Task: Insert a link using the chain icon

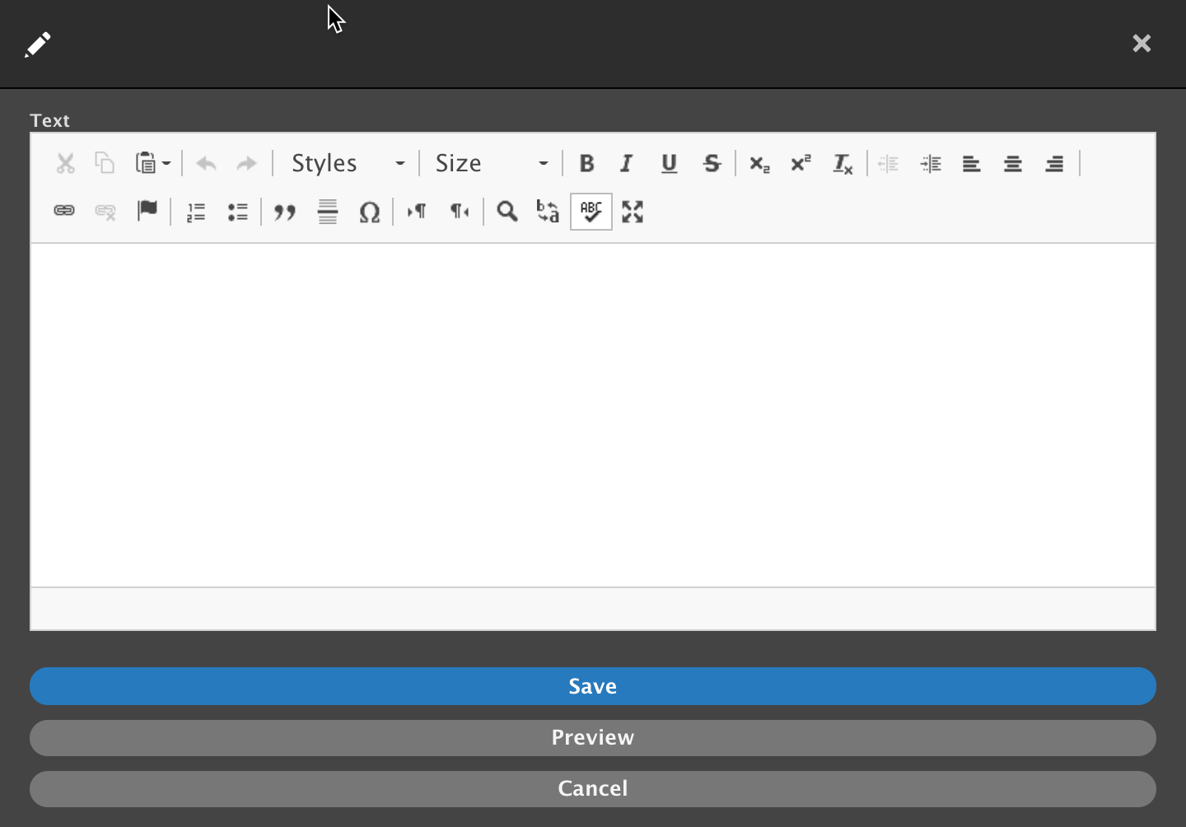Action: [64, 211]
